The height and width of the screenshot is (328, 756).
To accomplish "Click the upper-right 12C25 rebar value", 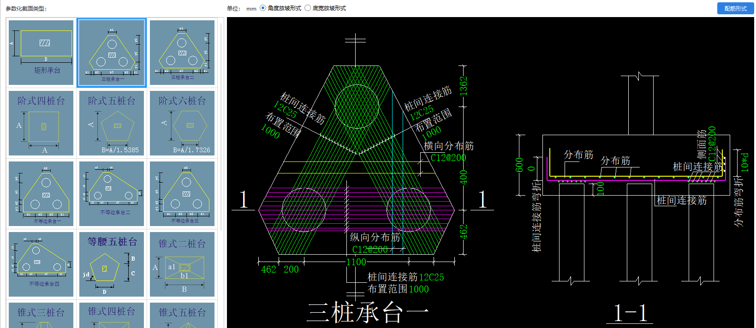I will 422,113.
